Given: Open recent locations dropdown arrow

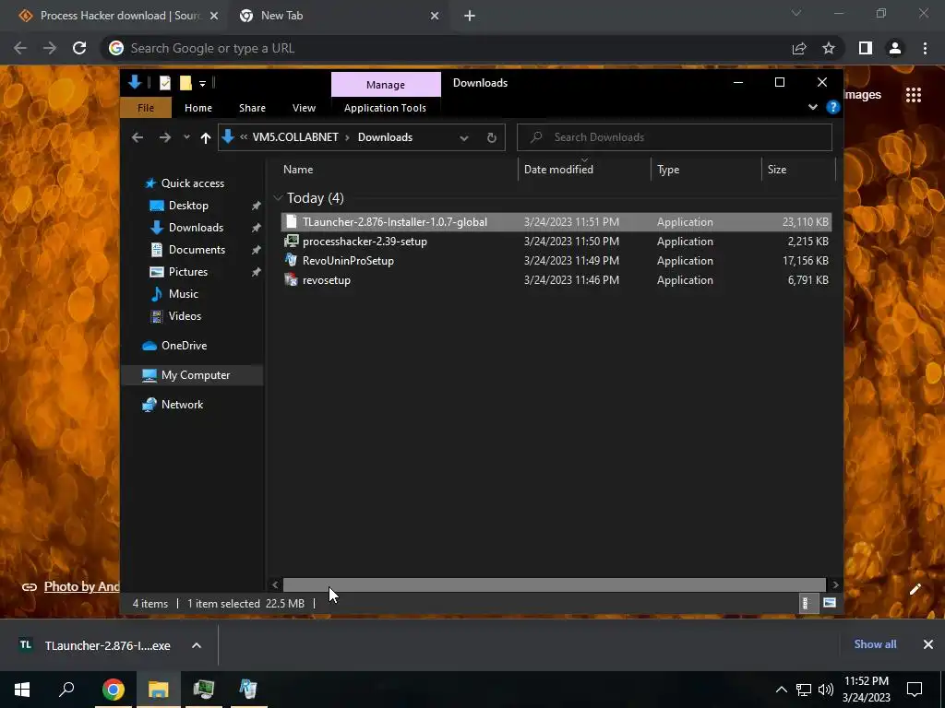Looking at the screenshot, I should [186, 137].
